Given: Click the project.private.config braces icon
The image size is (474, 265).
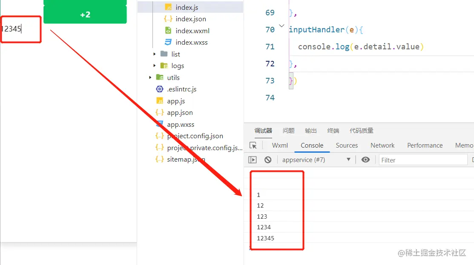Looking at the screenshot, I should (x=160, y=148).
